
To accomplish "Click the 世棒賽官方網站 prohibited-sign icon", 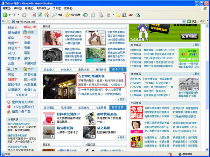I will coord(9,102).
